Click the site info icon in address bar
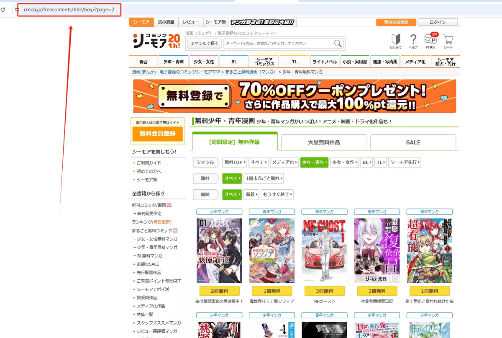 click(x=17, y=9)
